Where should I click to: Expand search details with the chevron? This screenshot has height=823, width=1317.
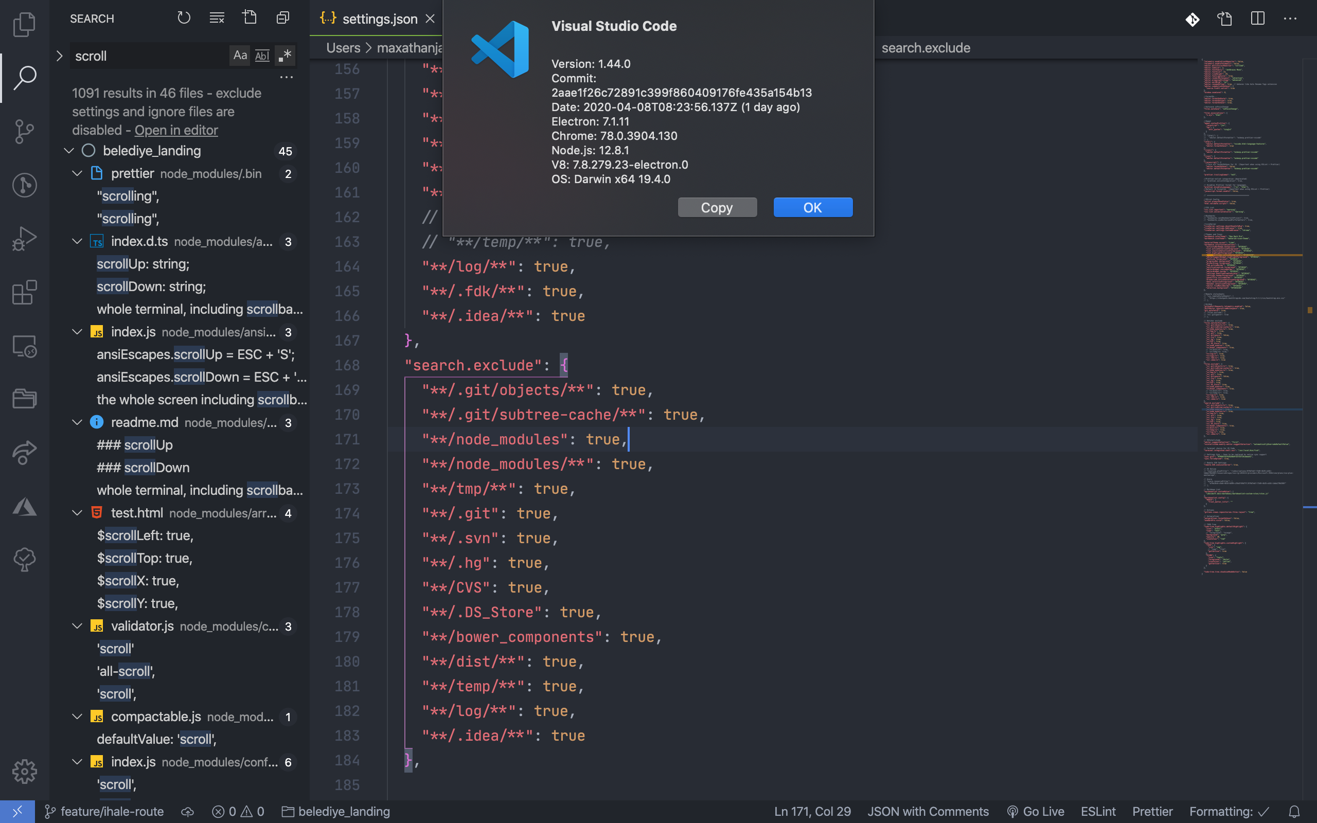pyautogui.click(x=59, y=55)
